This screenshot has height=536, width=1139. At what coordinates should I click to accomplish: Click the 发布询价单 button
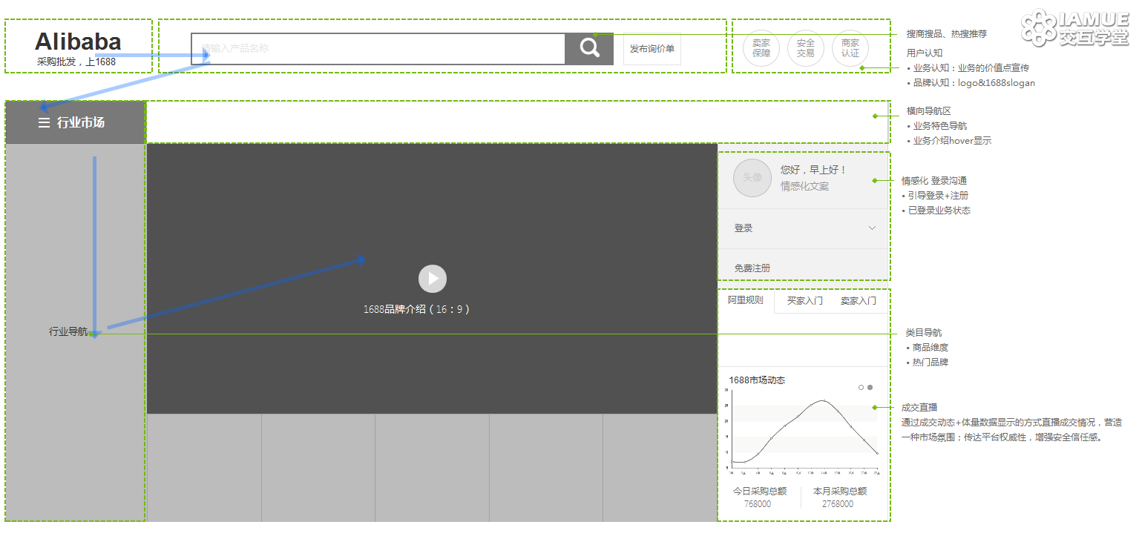(x=652, y=49)
